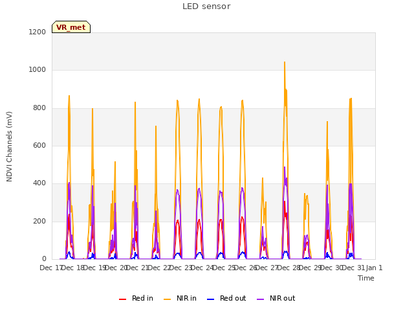Click the 1000 y-axis tick label
This screenshot has height=311, width=414.
coord(38,69)
